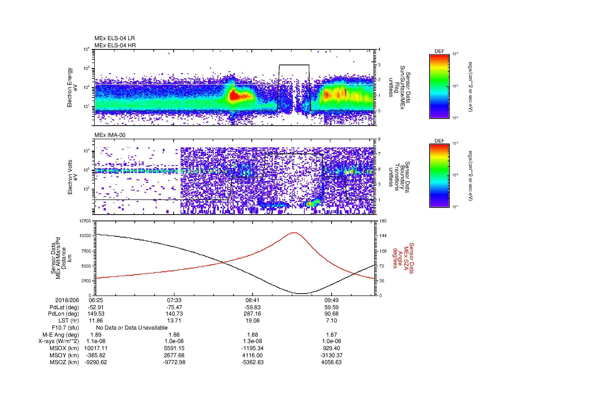
Task: Click the 'Electron Energy eV' axis label
Action: (72, 87)
